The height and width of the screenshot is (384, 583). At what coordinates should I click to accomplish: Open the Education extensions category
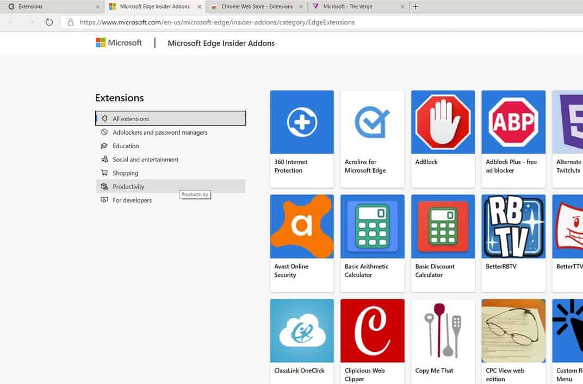pyautogui.click(x=126, y=146)
